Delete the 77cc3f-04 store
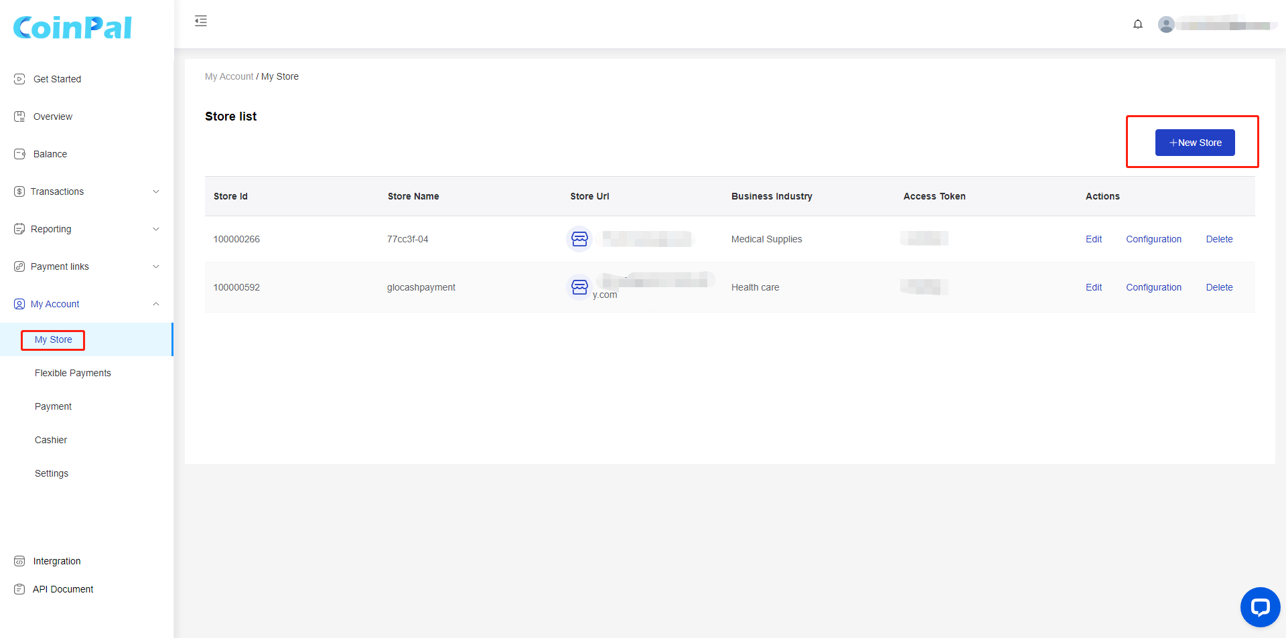Viewport: 1286px width, 638px height. pyautogui.click(x=1219, y=239)
